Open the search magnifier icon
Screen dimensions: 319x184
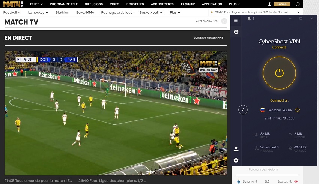(298, 4)
